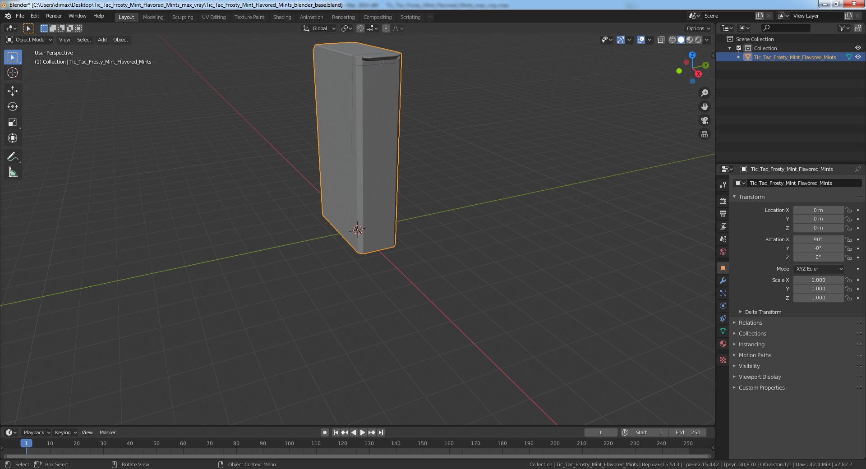Activate the Scale tool
The height and width of the screenshot is (469, 866).
pyautogui.click(x=13, y=122)
